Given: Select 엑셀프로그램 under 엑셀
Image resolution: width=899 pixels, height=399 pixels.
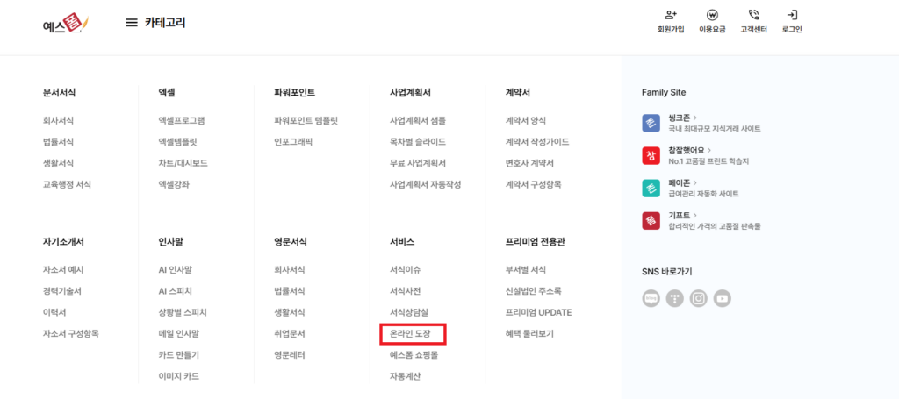Looking at the screenshot, I should point(181,120).
